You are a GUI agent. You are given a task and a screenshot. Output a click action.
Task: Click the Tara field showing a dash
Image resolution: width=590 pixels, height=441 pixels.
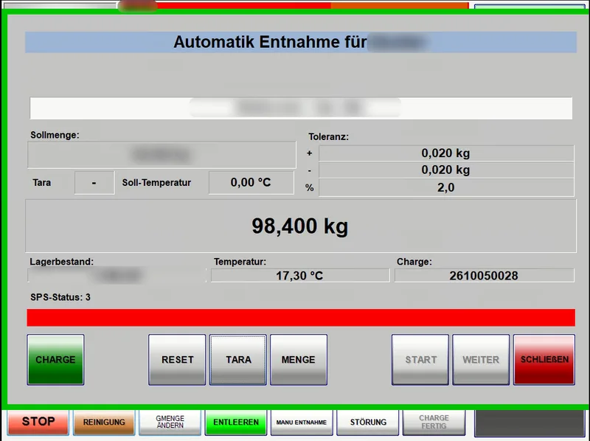click(94, 182)
